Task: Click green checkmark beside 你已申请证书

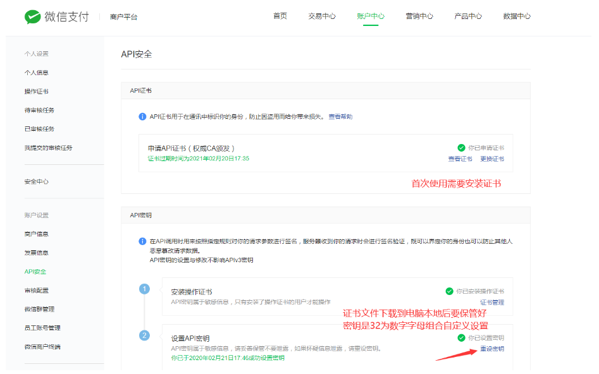Action: pyautogui.click(x=461, y=148)
